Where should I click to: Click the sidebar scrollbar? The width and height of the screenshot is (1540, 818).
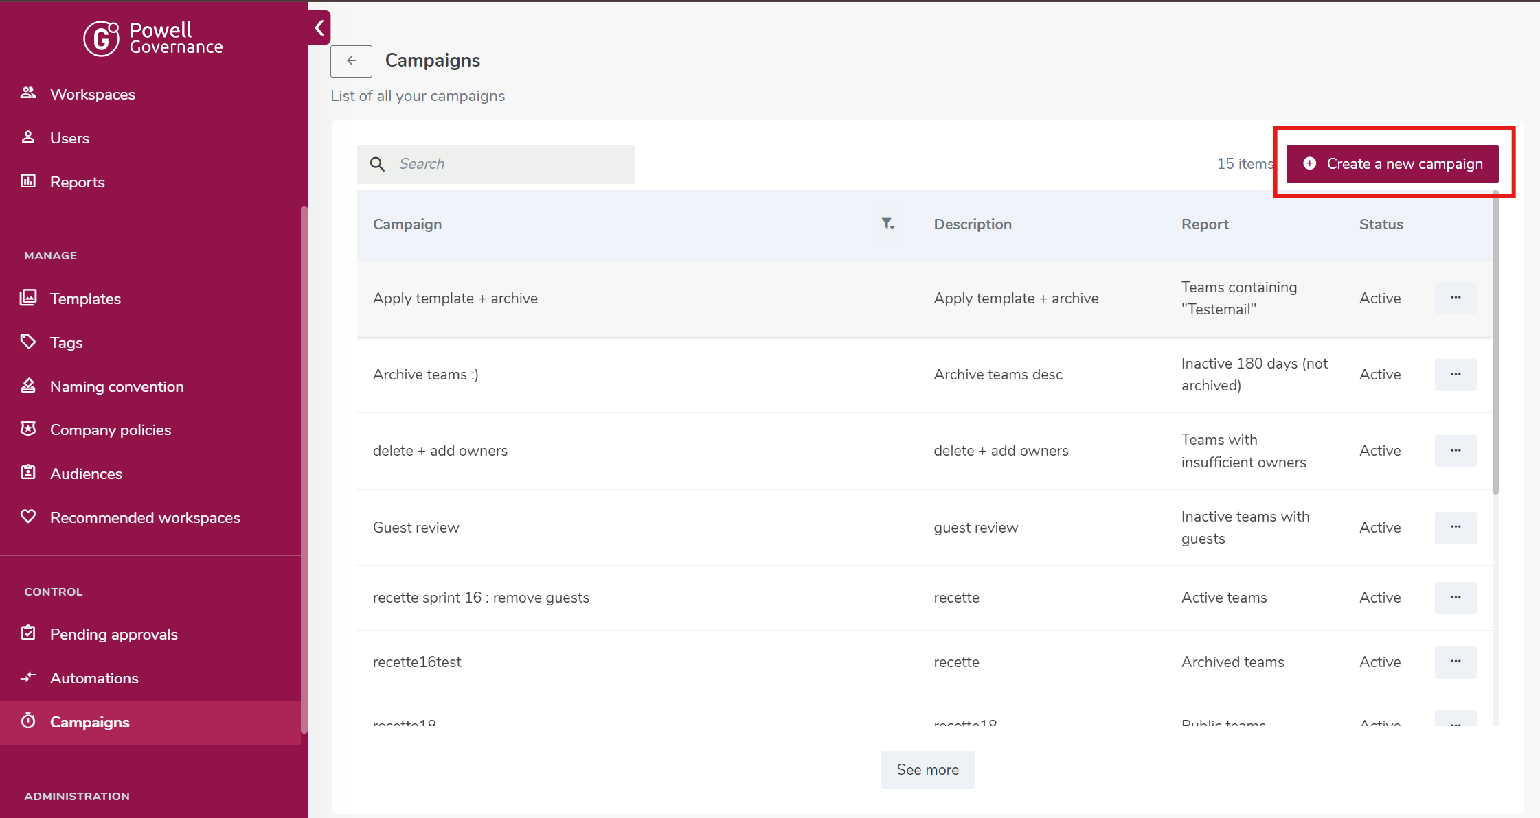[304, 470]
